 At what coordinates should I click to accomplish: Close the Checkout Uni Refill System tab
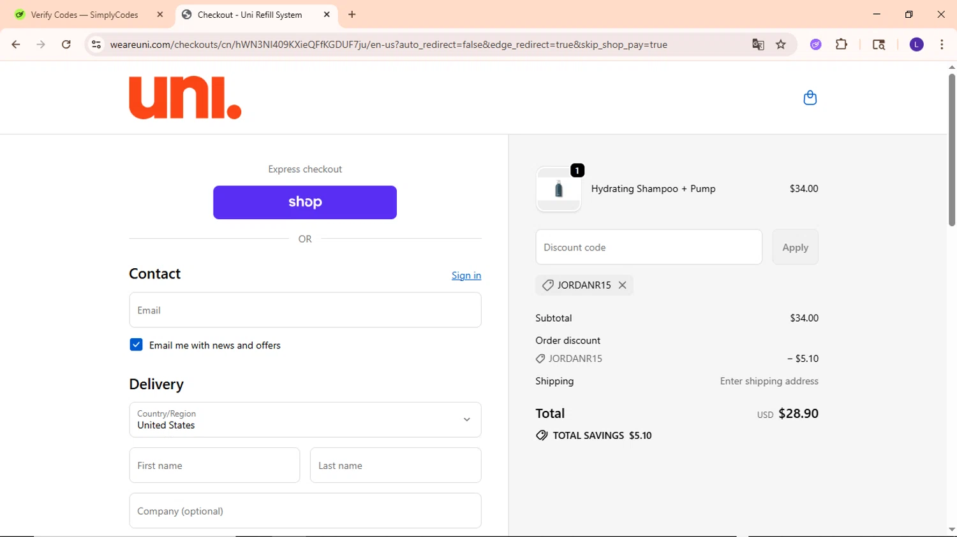(327, 15)
